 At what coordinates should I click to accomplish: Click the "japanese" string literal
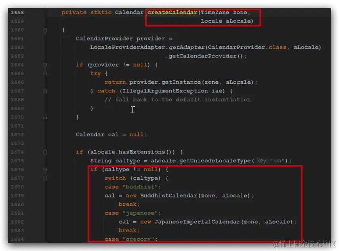140,213
